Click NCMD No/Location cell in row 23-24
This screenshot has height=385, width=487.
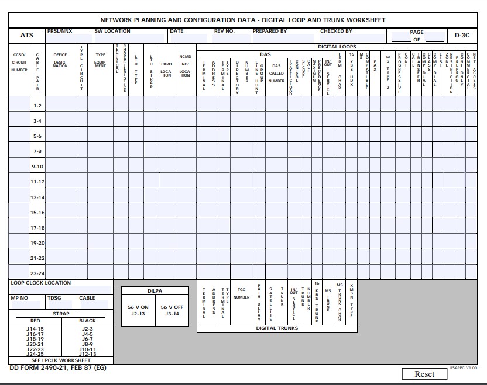(186, 271)
